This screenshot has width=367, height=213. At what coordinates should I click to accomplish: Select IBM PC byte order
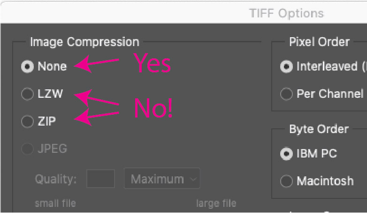286,154
